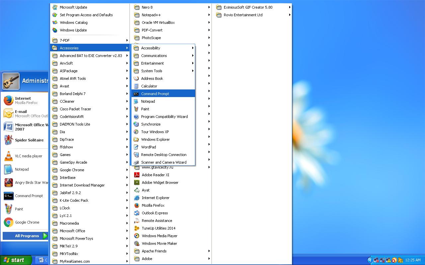Screen dimensions: 425x265
Task: Open Outlook Express
Action: (171, 213)
